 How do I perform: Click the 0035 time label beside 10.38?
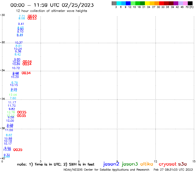click(x=18, y=150)
